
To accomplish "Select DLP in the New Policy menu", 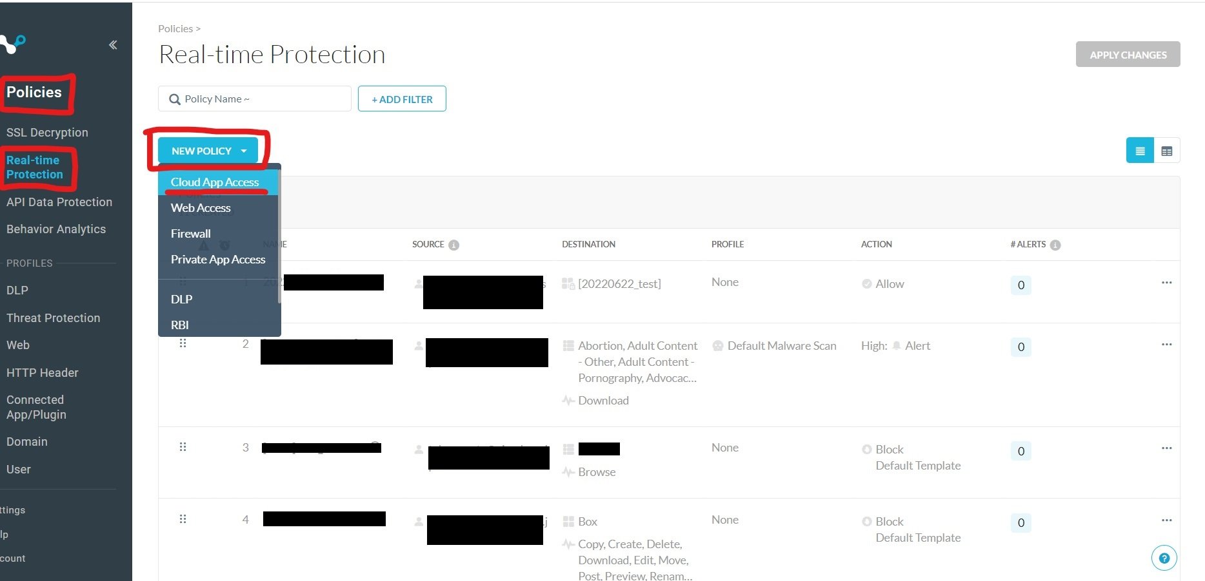I will click(218, 299).
